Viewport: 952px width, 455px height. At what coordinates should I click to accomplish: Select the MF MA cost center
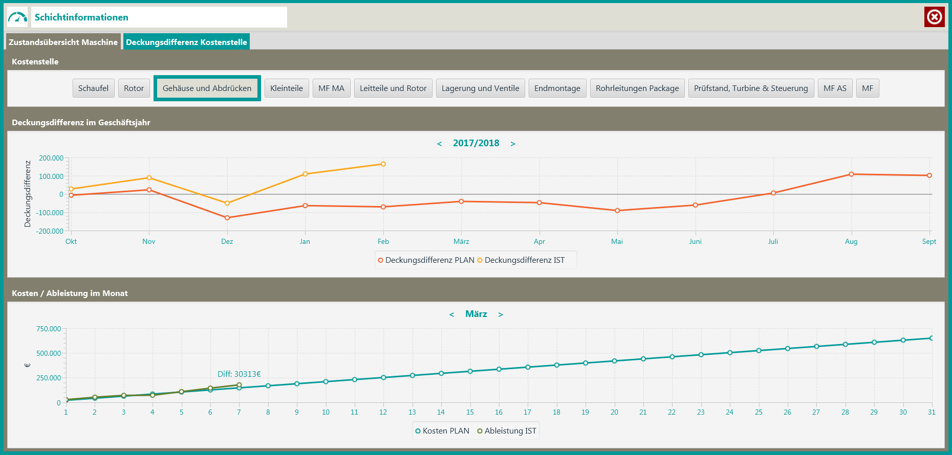(x=331, y=88)
